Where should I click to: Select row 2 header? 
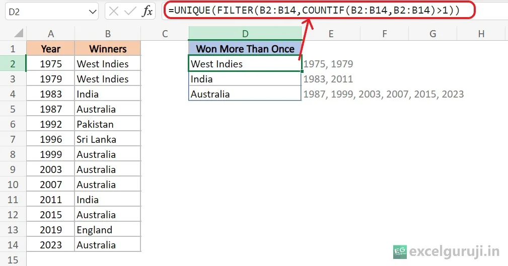[x=13, y=64]
